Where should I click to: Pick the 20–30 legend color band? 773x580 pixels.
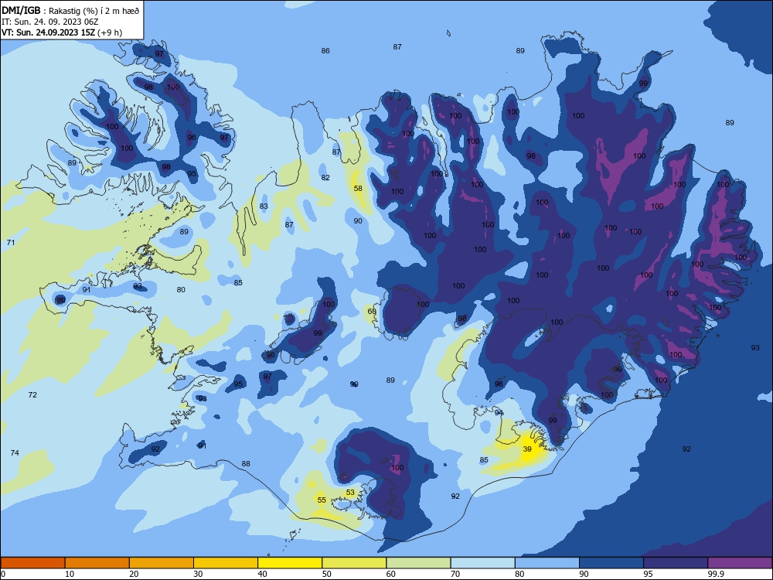point(162,563)
